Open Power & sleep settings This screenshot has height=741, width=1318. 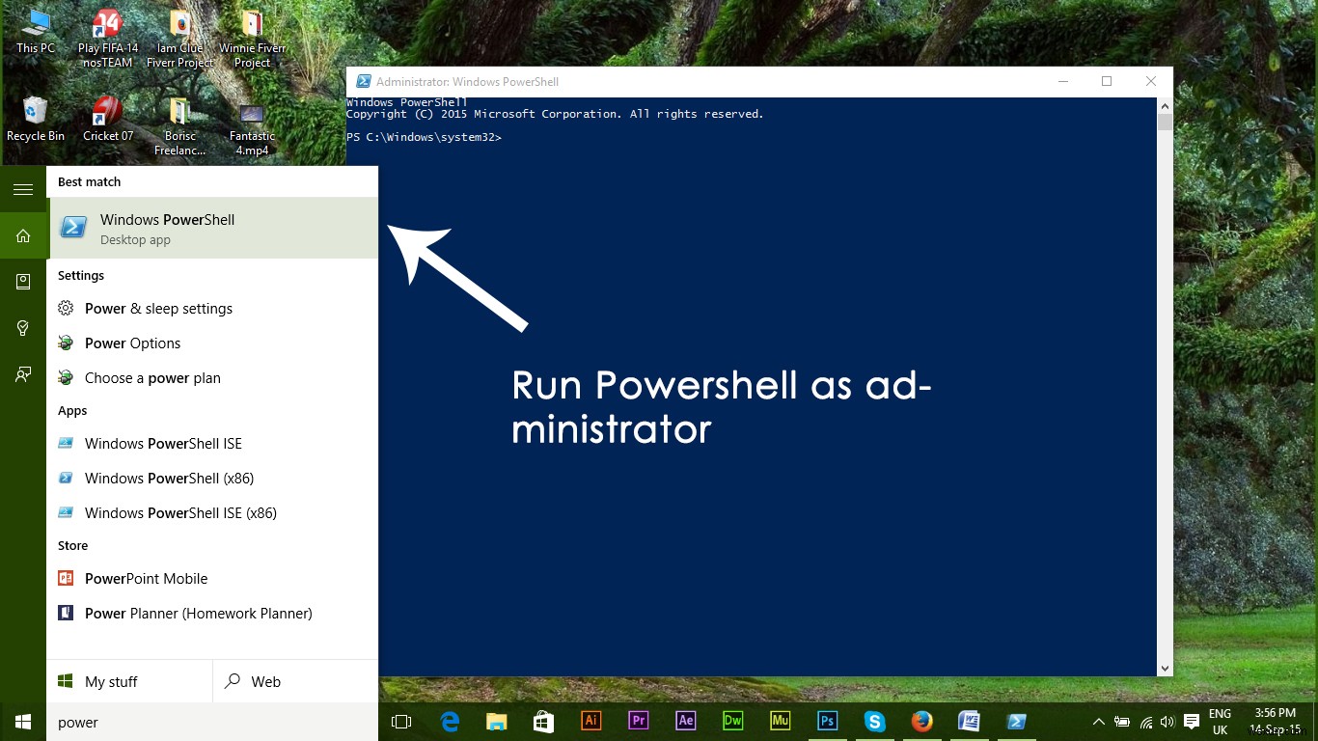[x=158, y=308]
